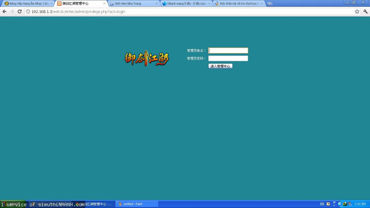This screenshot has height=208, width=370.
Task: Focus the administrator password field
Action: click(228, 58)
